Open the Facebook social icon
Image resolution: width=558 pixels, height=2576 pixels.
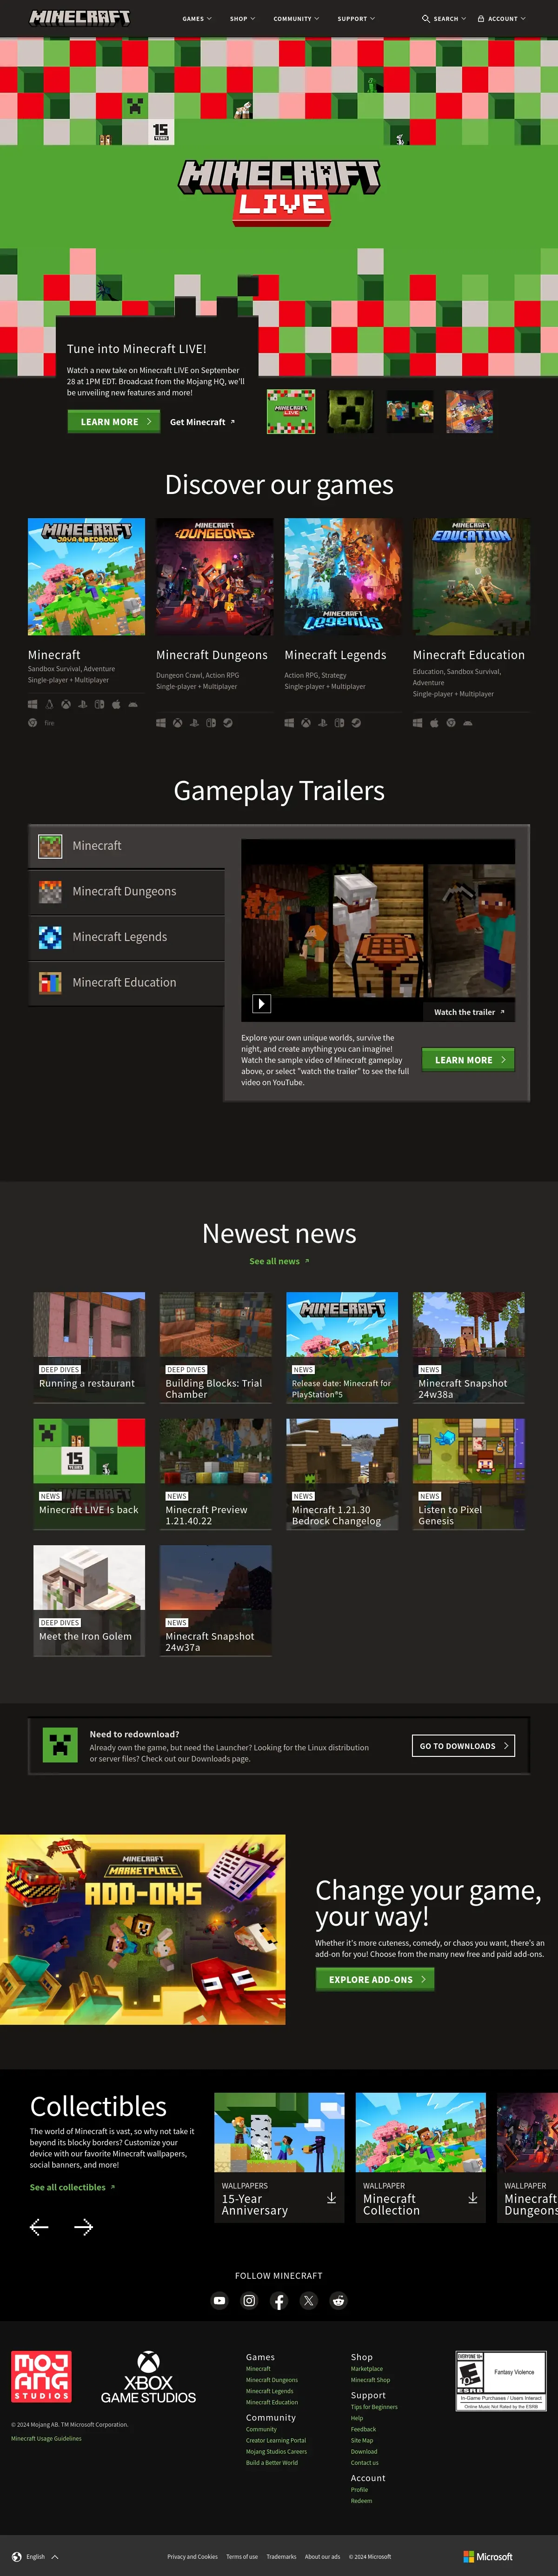(279, 2300)
